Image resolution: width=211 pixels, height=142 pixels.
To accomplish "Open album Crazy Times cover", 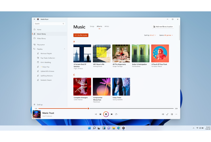I will point(121,87).
